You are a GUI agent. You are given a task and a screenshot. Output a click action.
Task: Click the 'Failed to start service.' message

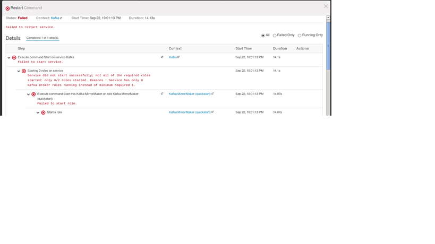point(40,62)
